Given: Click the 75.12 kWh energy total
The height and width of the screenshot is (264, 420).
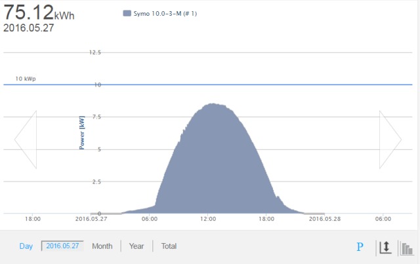Looking at the screenshot, I should tap(38, 12).
